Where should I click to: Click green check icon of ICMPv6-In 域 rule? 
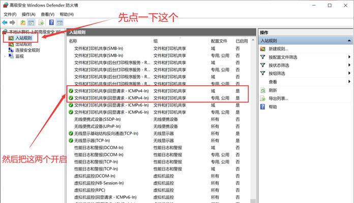(71, 105)
